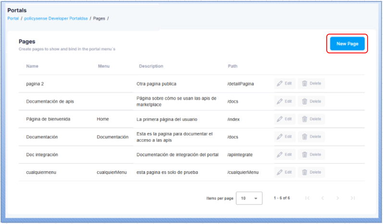Jump to the last page of results
This screenshot has height=224, width=383.
(x=353, y=198)
